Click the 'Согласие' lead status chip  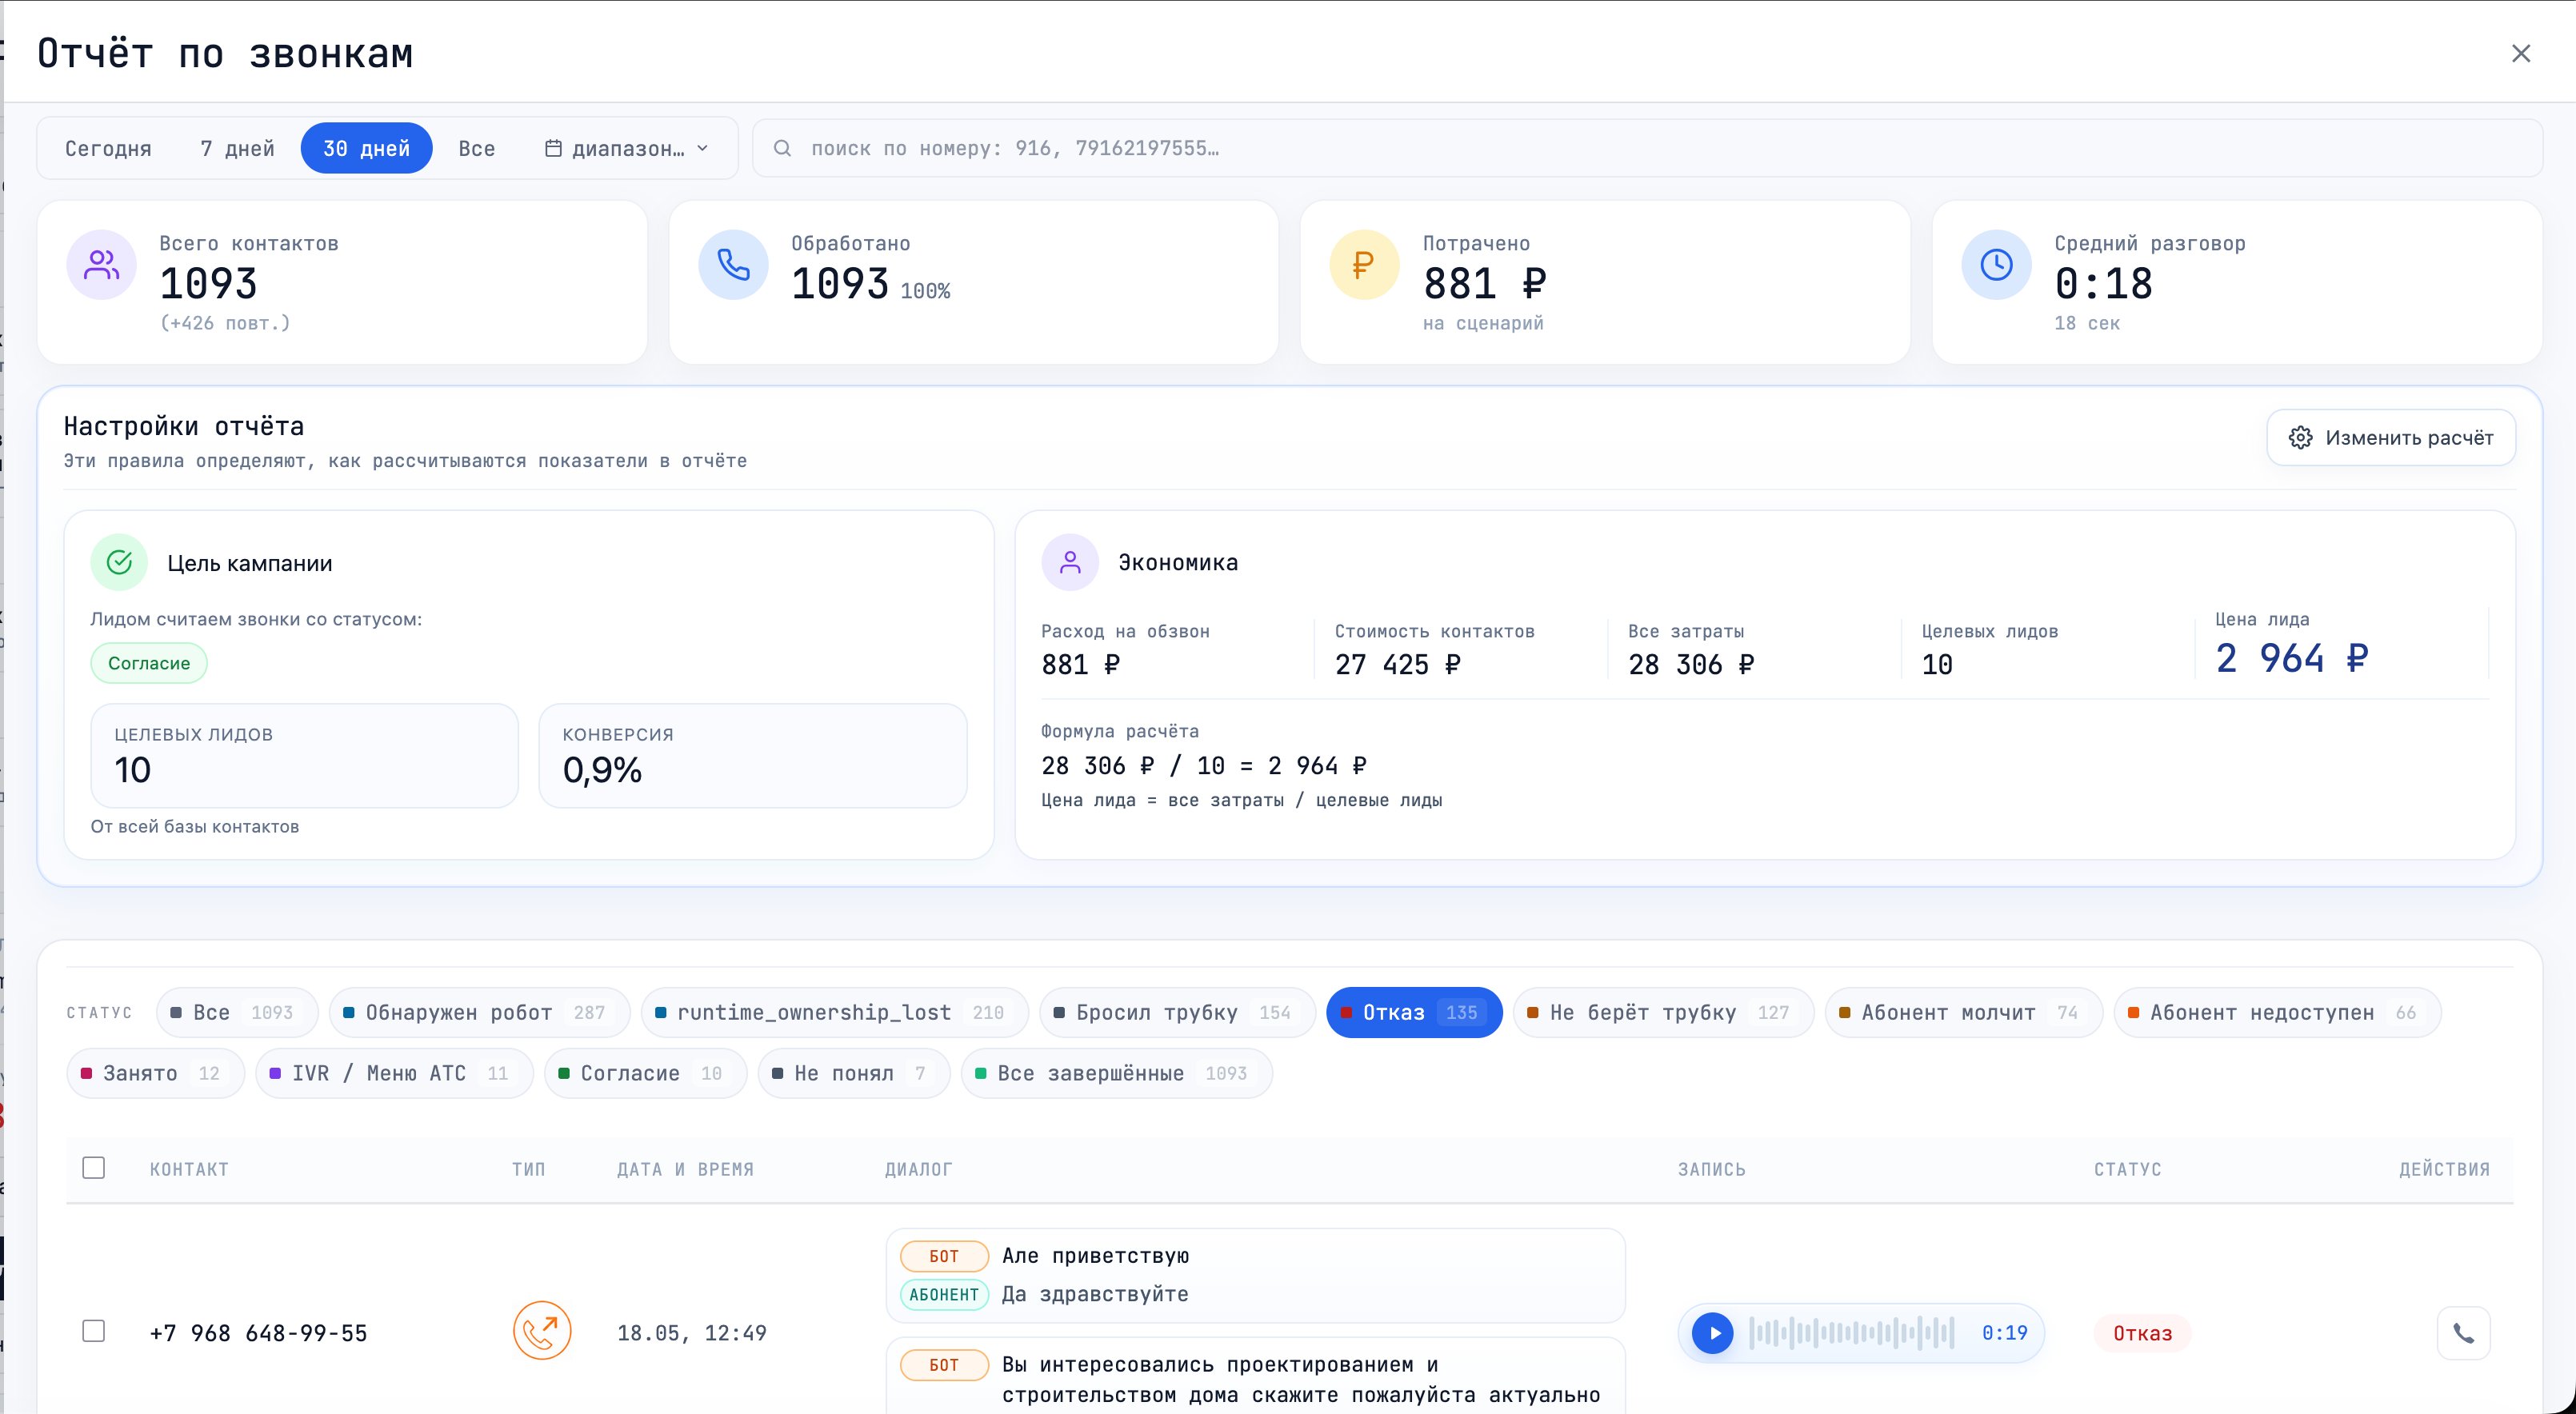pyautogui.click(x=149, y=663)
